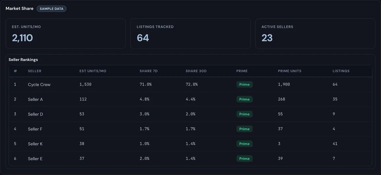Click Seller K's 1.0% share 7D value
This screenshot has width=381, height=175.
coord(144,144)
